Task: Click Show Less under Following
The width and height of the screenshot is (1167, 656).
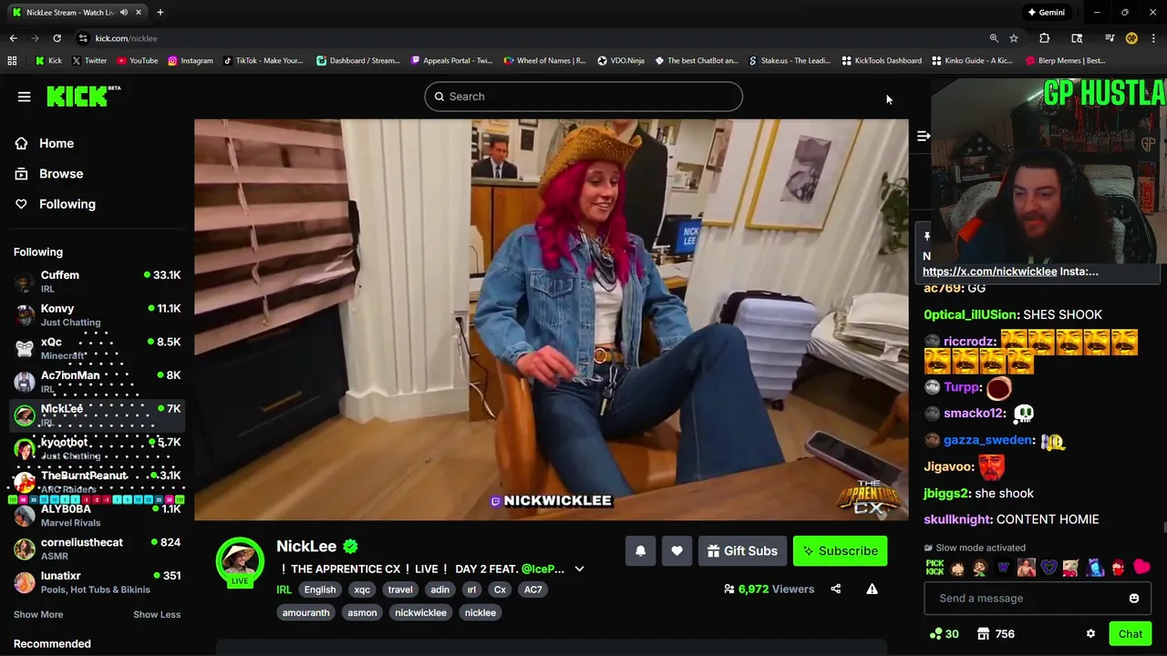Action: pyautogui.click(x=157, y=614)
